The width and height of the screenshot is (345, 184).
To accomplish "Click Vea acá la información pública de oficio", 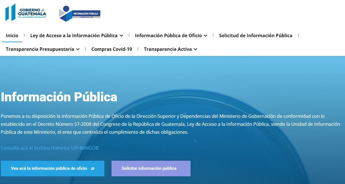I will (52, 168).
